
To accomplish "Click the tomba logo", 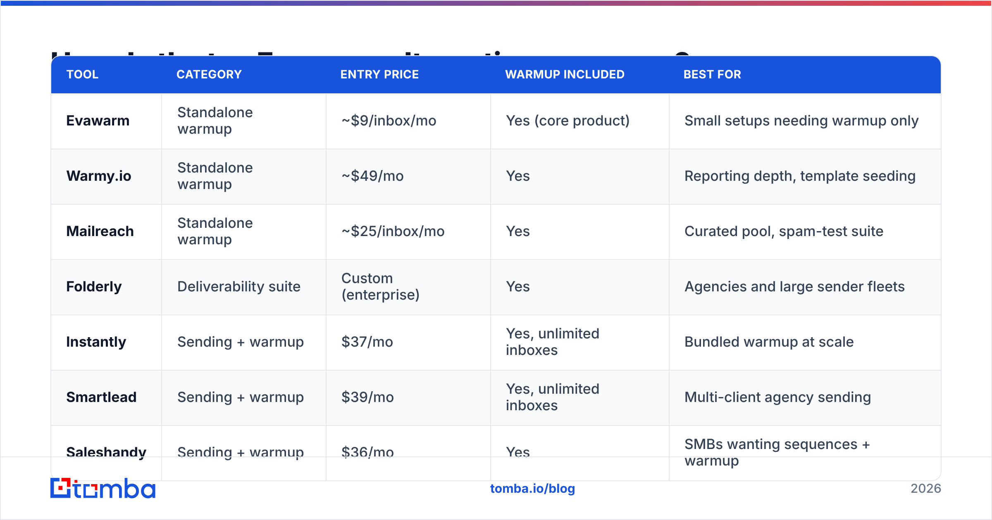I will 103,488.
